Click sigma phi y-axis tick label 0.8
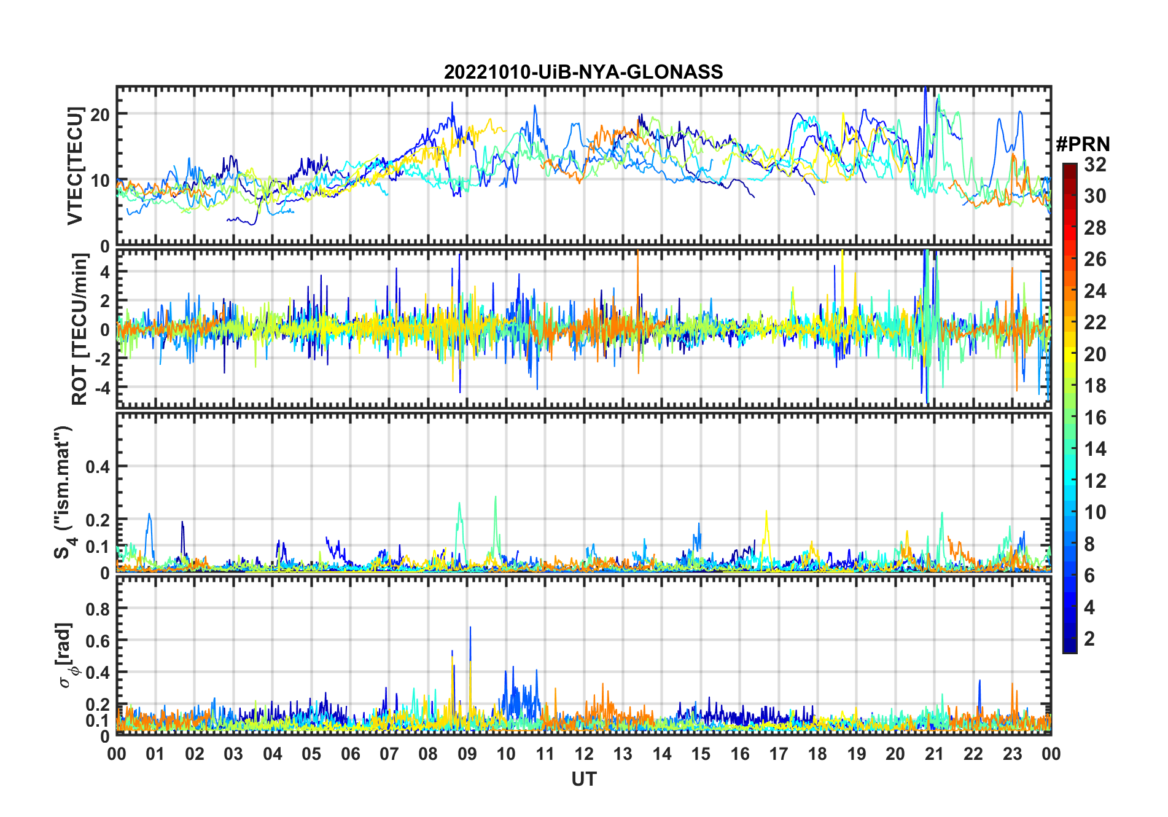Image resolution: width=1168 pixels, height=817 pixels. tap(98, 609)
